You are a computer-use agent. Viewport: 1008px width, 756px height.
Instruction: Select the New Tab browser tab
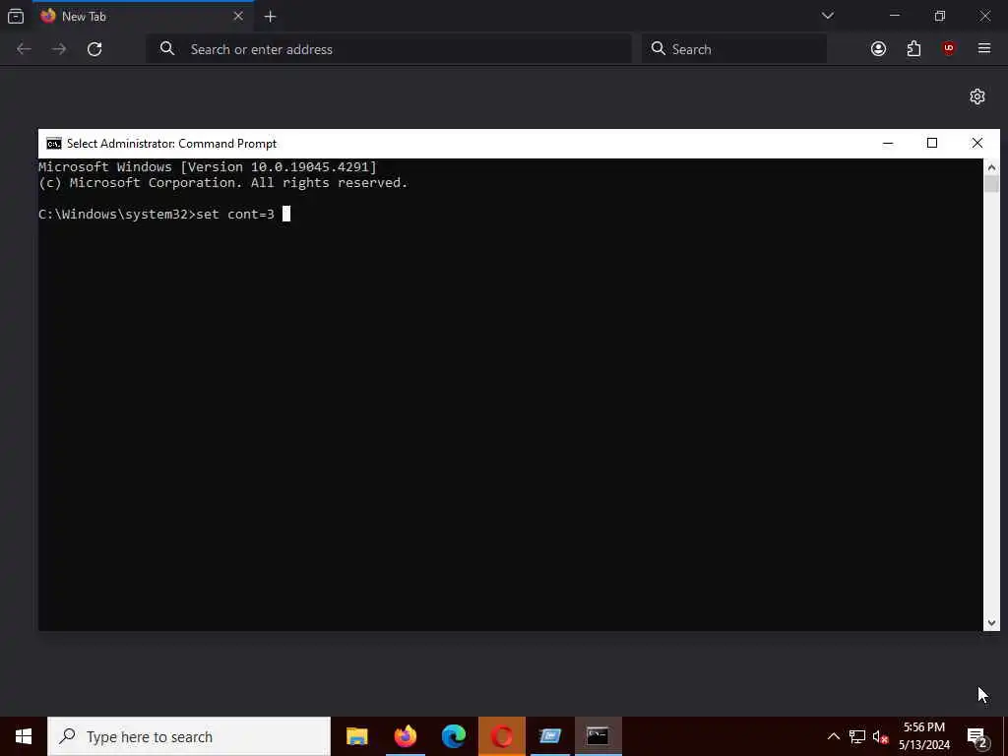[142, 16]
